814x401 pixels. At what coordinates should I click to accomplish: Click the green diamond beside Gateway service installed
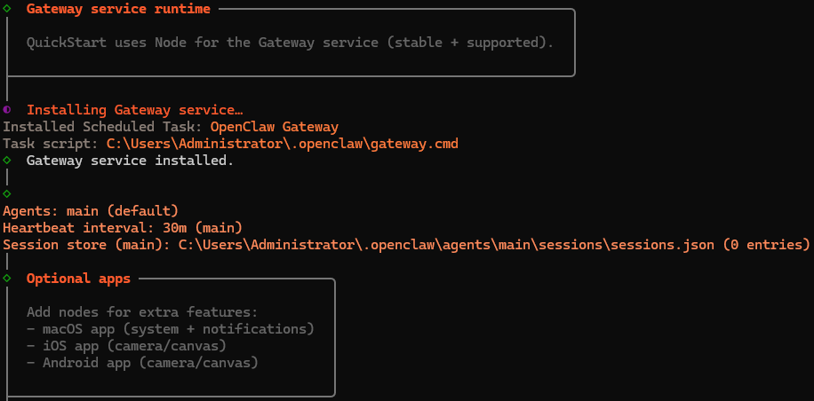7,161
